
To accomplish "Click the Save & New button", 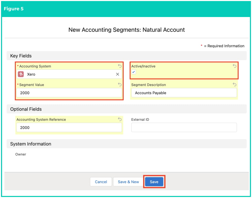I will click(128, 182).
